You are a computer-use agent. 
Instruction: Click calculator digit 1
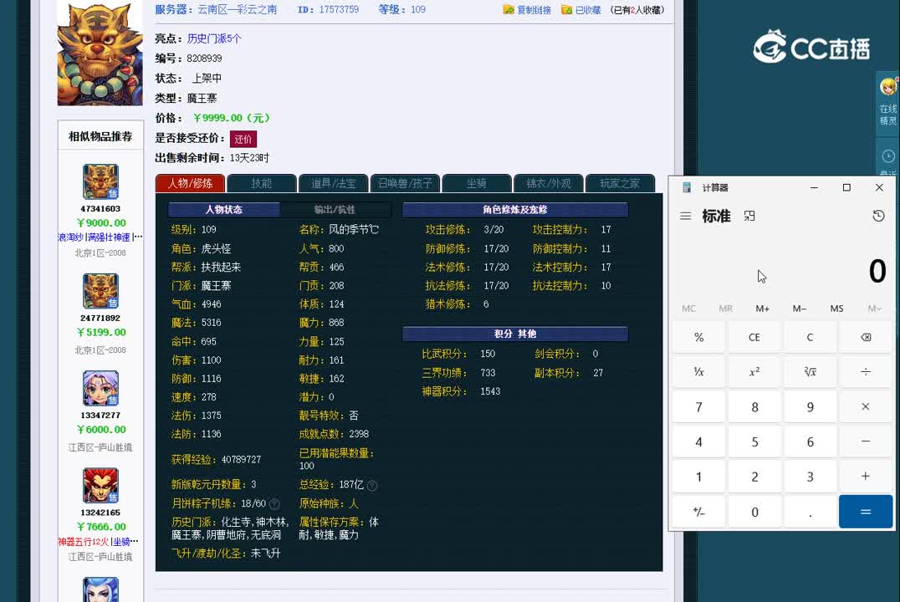coord(698,477)
